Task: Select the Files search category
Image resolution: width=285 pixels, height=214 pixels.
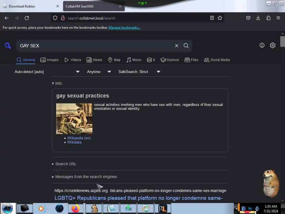Action: click(191, 60)
